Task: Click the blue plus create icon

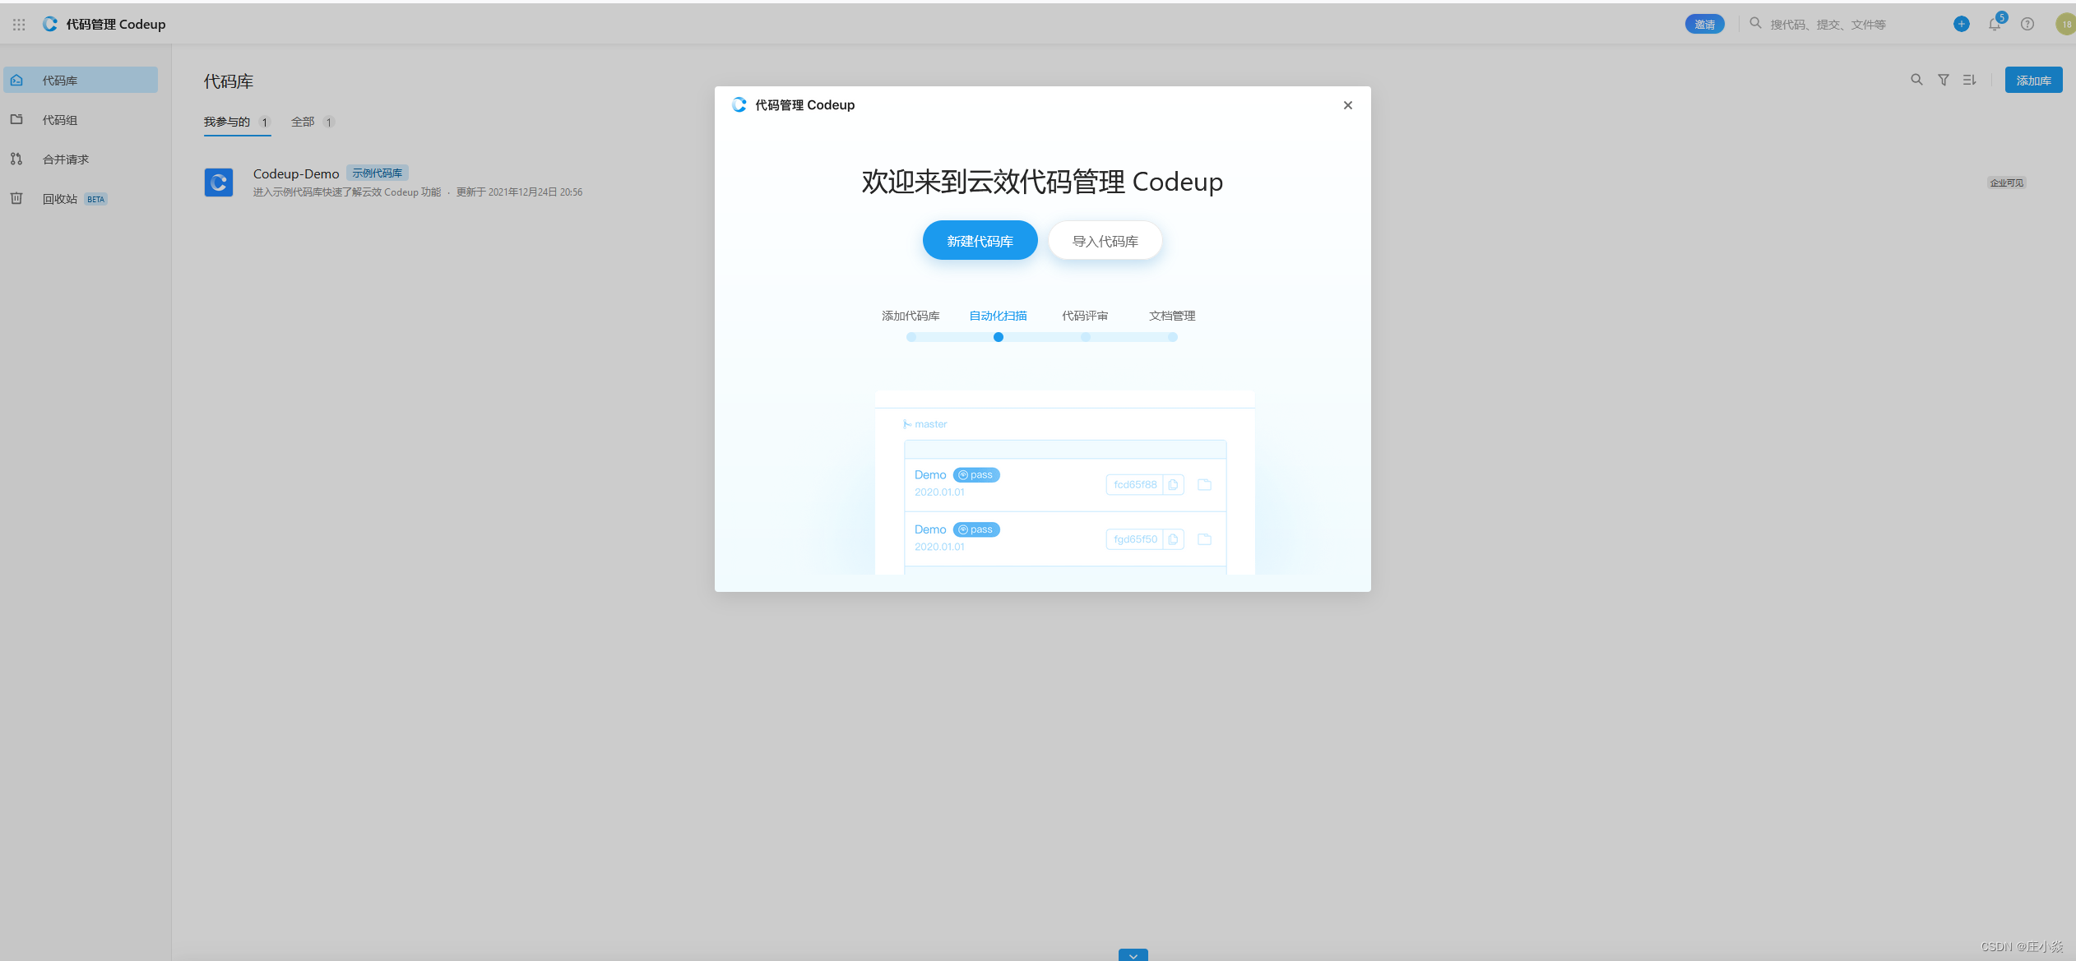Action: 1961,25
